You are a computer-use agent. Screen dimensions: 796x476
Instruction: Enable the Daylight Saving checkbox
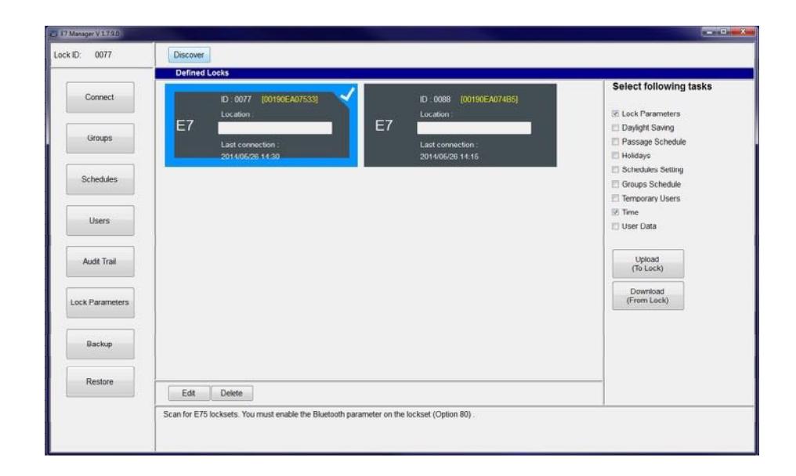click(x=615, y=128)
